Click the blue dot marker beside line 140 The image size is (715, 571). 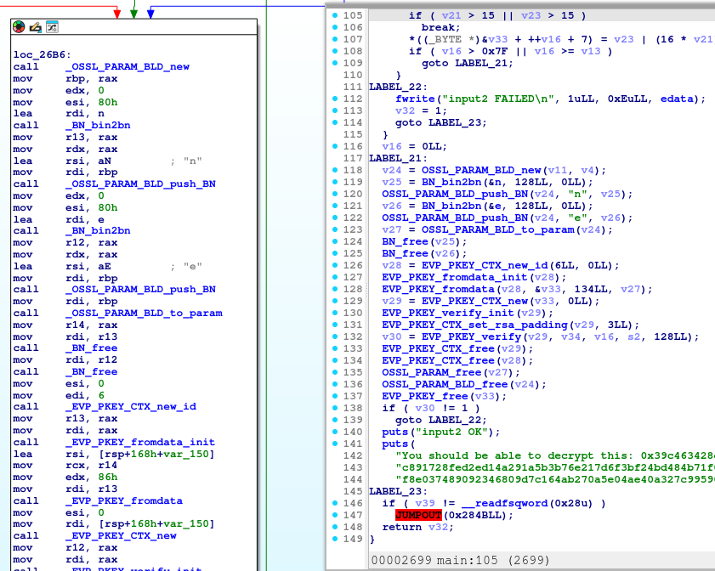(x=334, y=432)
